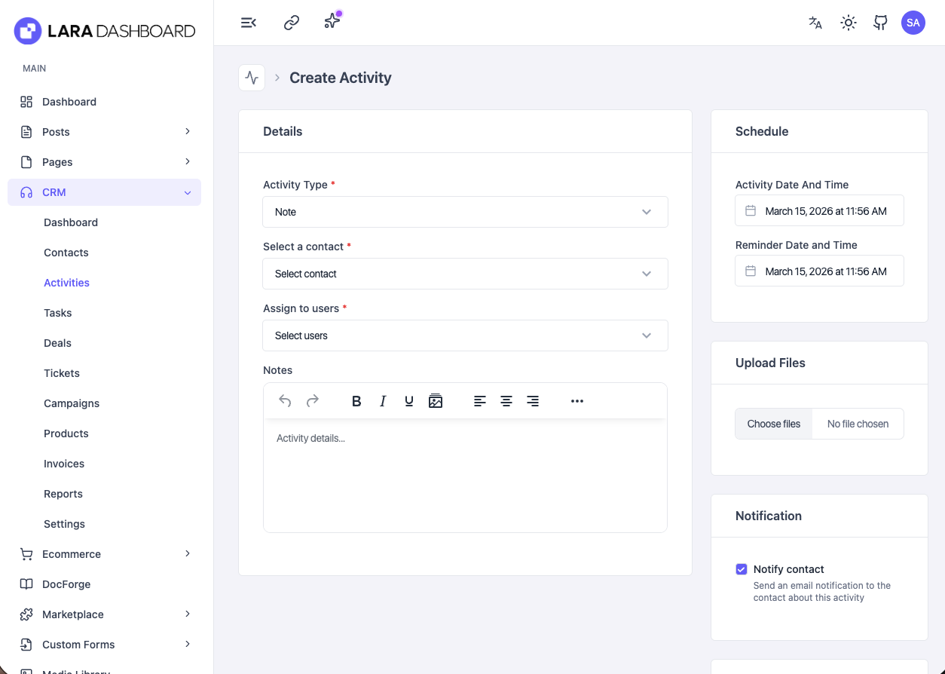
Task: Open CRM Dashboard submenu item
Action: tap(71, 222)
